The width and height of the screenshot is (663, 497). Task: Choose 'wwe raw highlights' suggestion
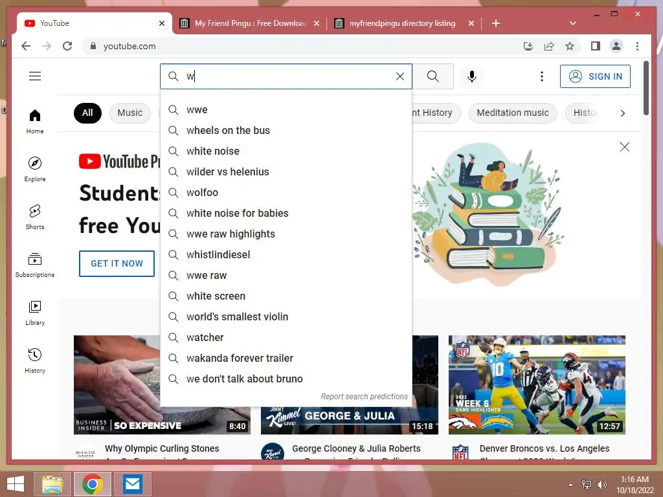tap(286, 234)
